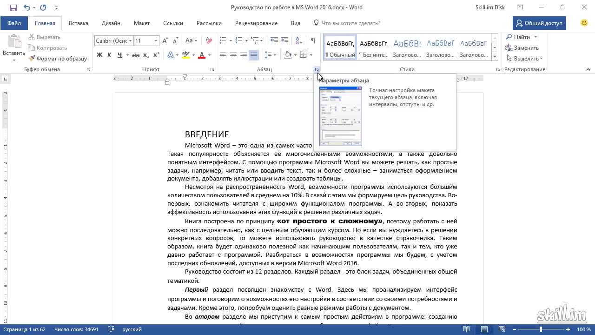This screenshot has width=595, height=335.
Task: Click Increase Font Size icon
Action: click(x=165, y=41)
